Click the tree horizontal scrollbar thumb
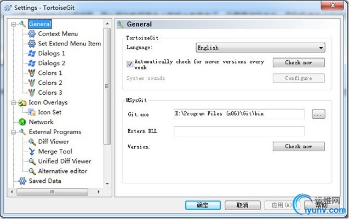This screenshot has width=349, height=219. click(x=52, y=192)
